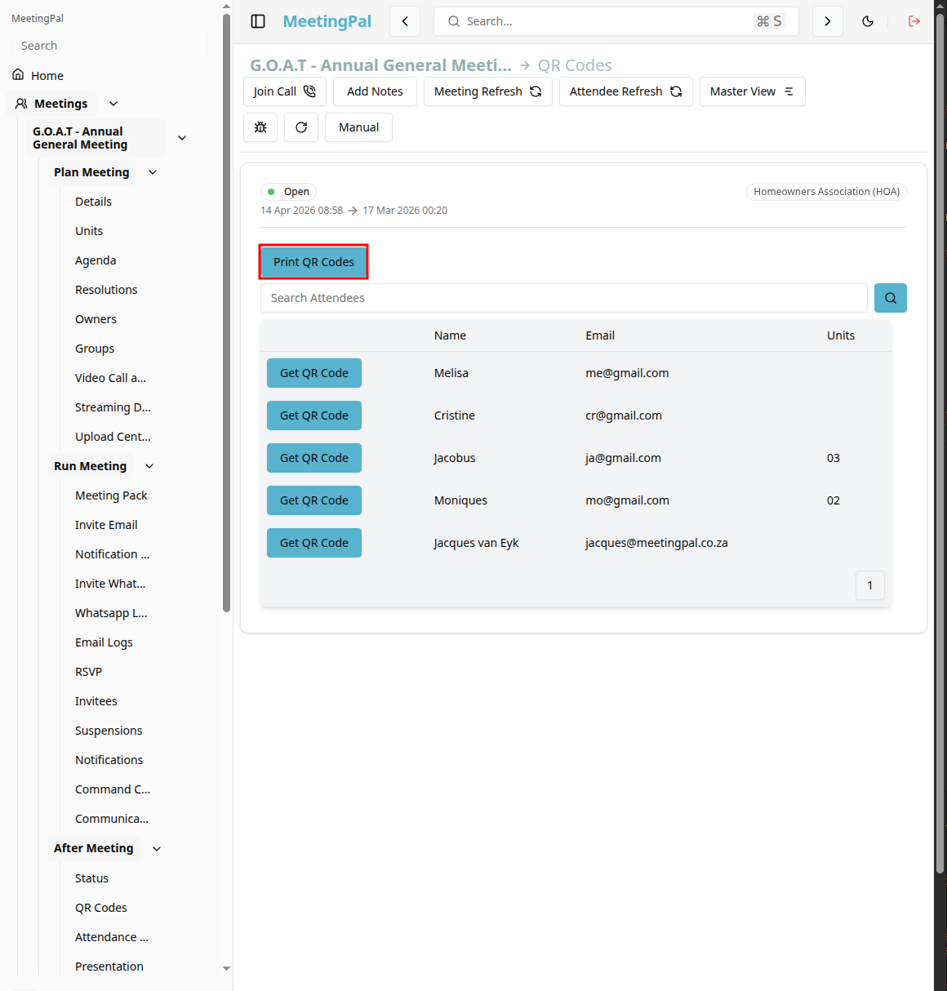Viewport: 947px width, 991px height.
Task: Open Status under After Meeting
Action: click(x=91, y=878)
